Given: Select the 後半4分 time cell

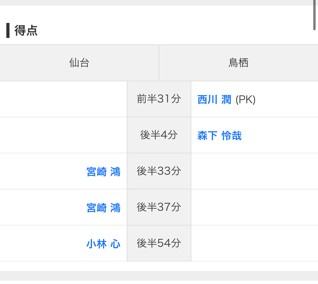Looking at the screenshot, I should (x=159, y=135).
